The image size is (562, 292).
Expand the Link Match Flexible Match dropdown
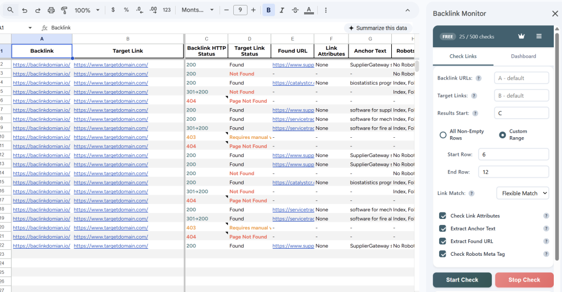tap(522, 193)
